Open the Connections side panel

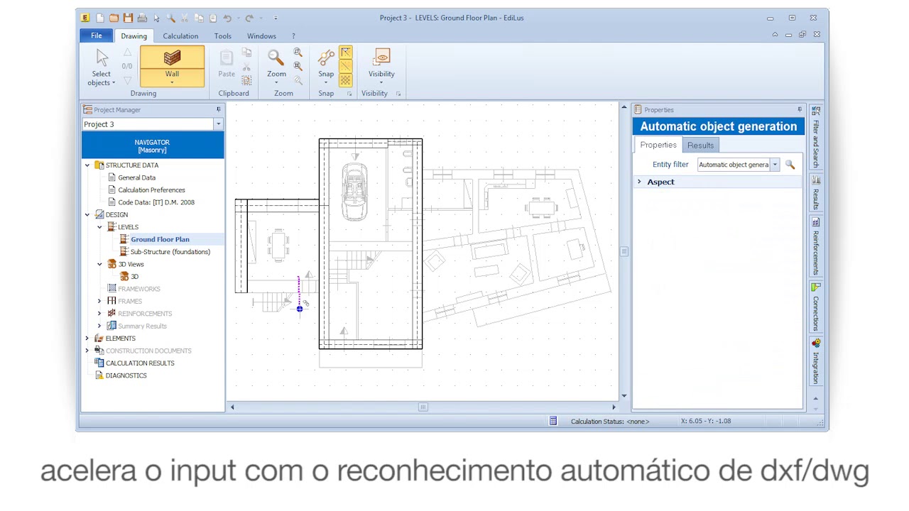[816, 307]
